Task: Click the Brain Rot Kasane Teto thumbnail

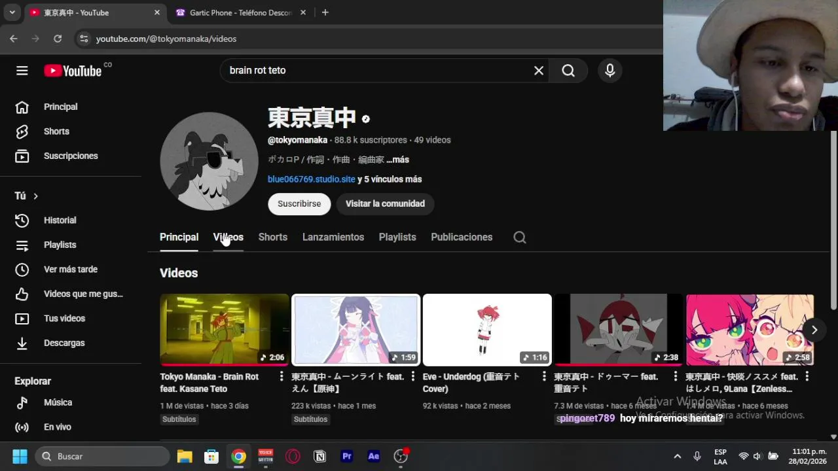Action: click(x=225, y=330)
